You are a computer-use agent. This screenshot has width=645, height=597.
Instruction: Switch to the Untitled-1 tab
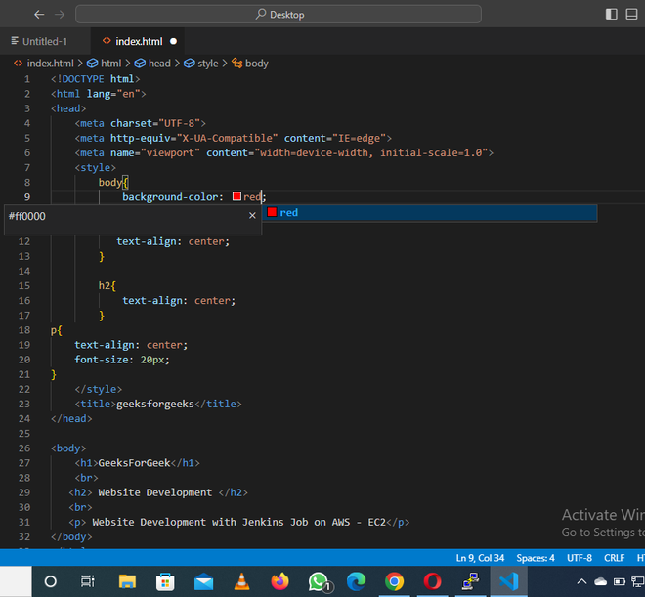(44, 41)
